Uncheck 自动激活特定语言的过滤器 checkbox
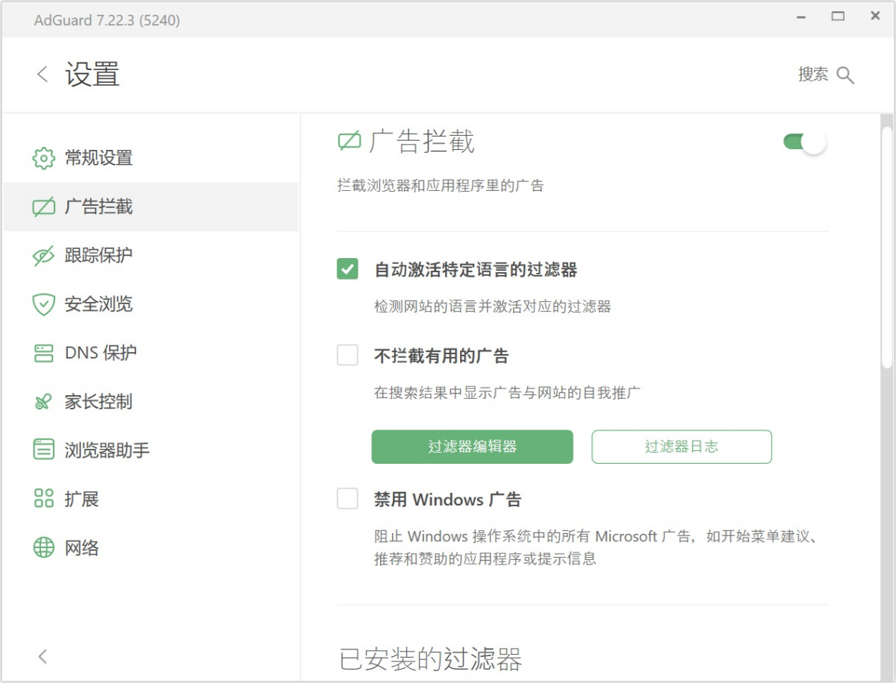Screen dimensions: 896x683 click(348, 269)
